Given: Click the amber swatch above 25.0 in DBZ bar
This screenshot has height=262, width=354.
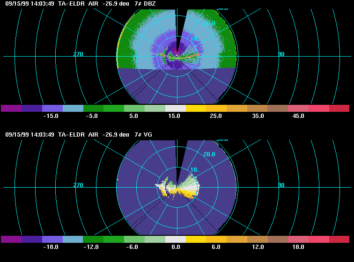Looking at the screenshot, I should 216,109.
